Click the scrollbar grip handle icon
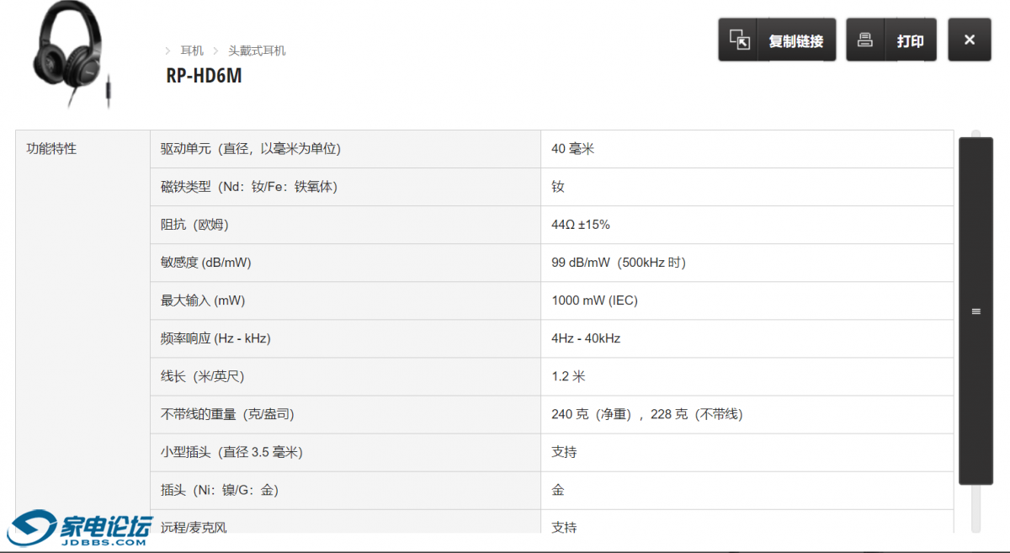1010x553 pixels. (x=975, y=311)
